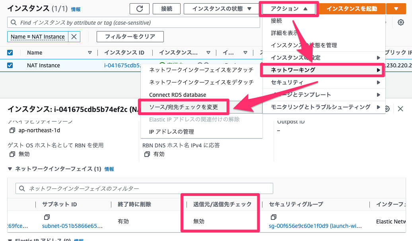This screenshot has height=241, width=412.
Task: Uncheck the NAT Instance row checkbox
Action: point(10,65)
